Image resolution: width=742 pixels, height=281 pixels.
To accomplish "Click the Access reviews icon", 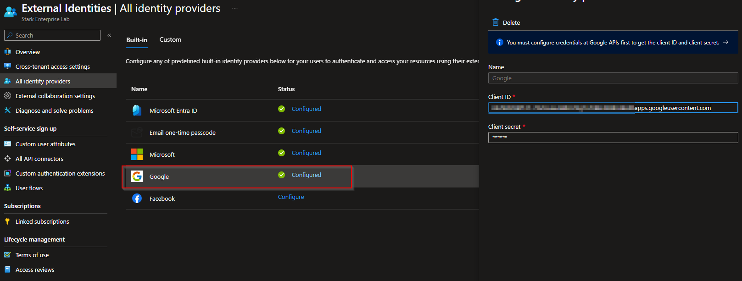I will point(7,270).
